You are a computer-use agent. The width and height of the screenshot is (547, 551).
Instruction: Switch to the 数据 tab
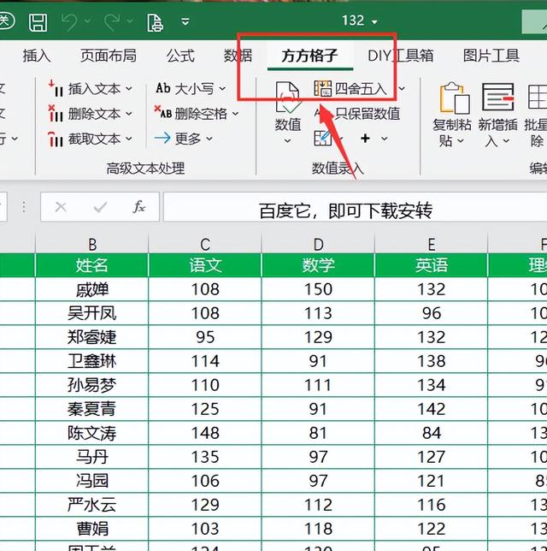point(238,56)
